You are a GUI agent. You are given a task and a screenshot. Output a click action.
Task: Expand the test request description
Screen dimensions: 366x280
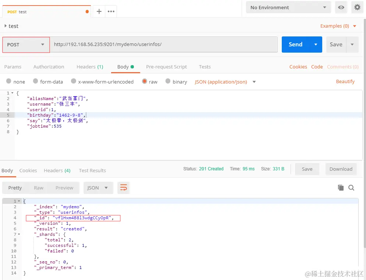pos(6,26)
